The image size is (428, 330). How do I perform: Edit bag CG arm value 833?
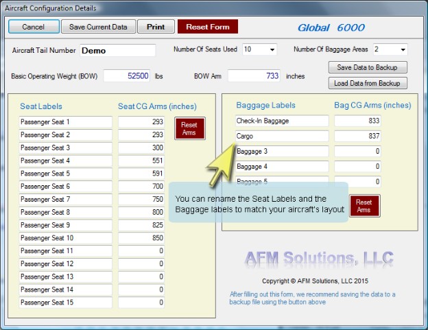point(357,121)
